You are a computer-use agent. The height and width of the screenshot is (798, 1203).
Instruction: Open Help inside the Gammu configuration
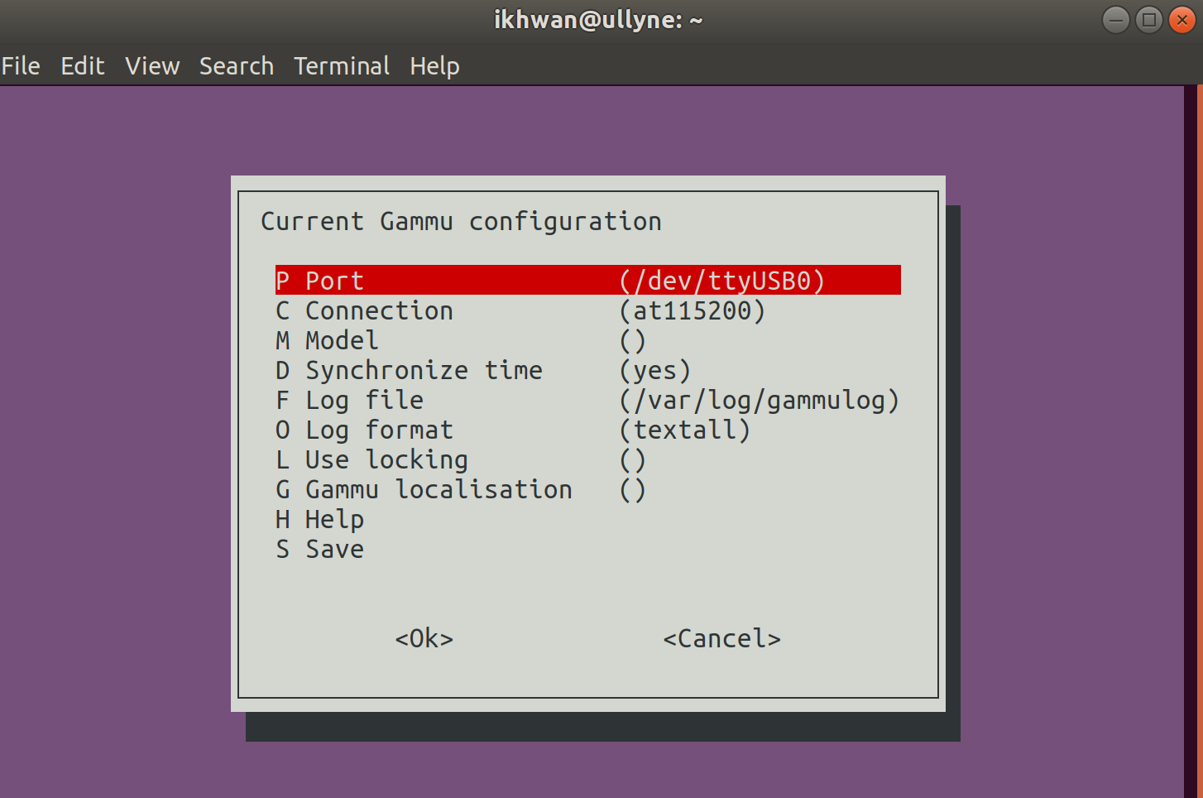[334, 519]
